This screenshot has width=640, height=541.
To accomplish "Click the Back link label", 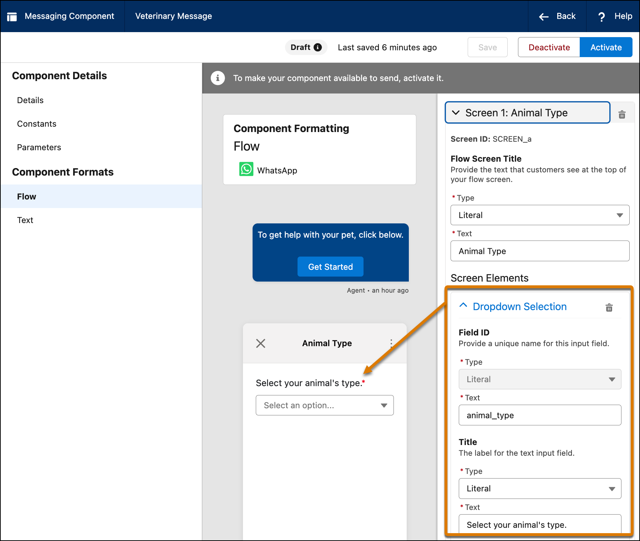I will click(566, 16).
